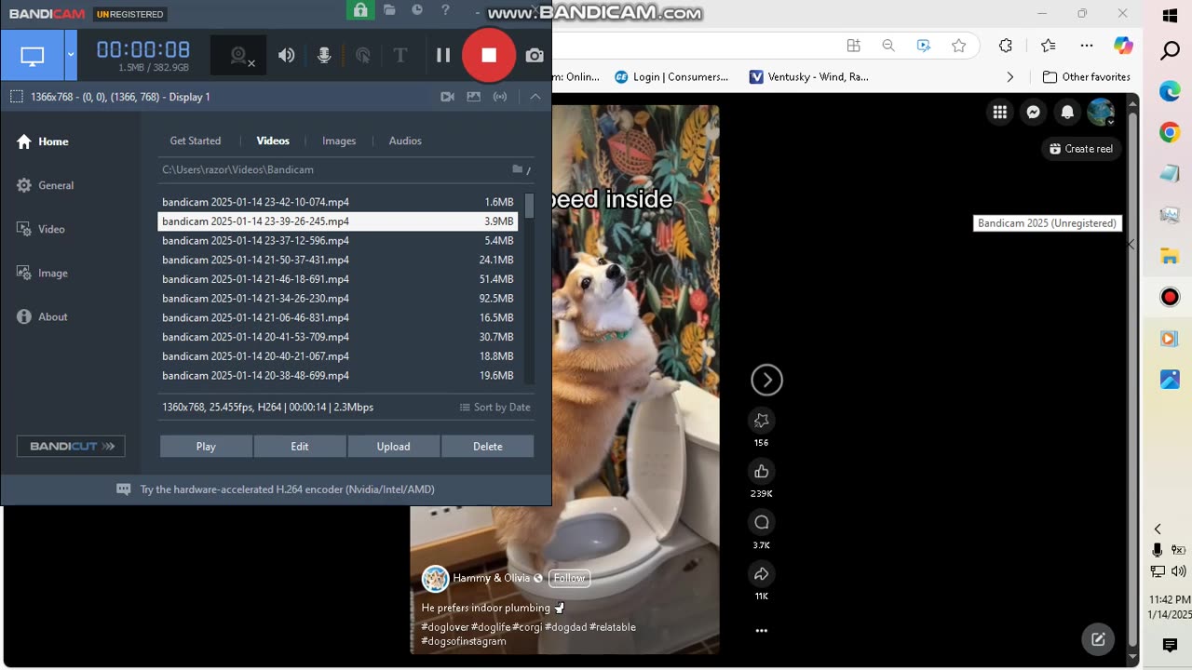This screenshot has height=670, width=1192.
Task: Select bandicam 2025-01-14 20-41-53-709.mp4
Action: click(x=338, y=337)
